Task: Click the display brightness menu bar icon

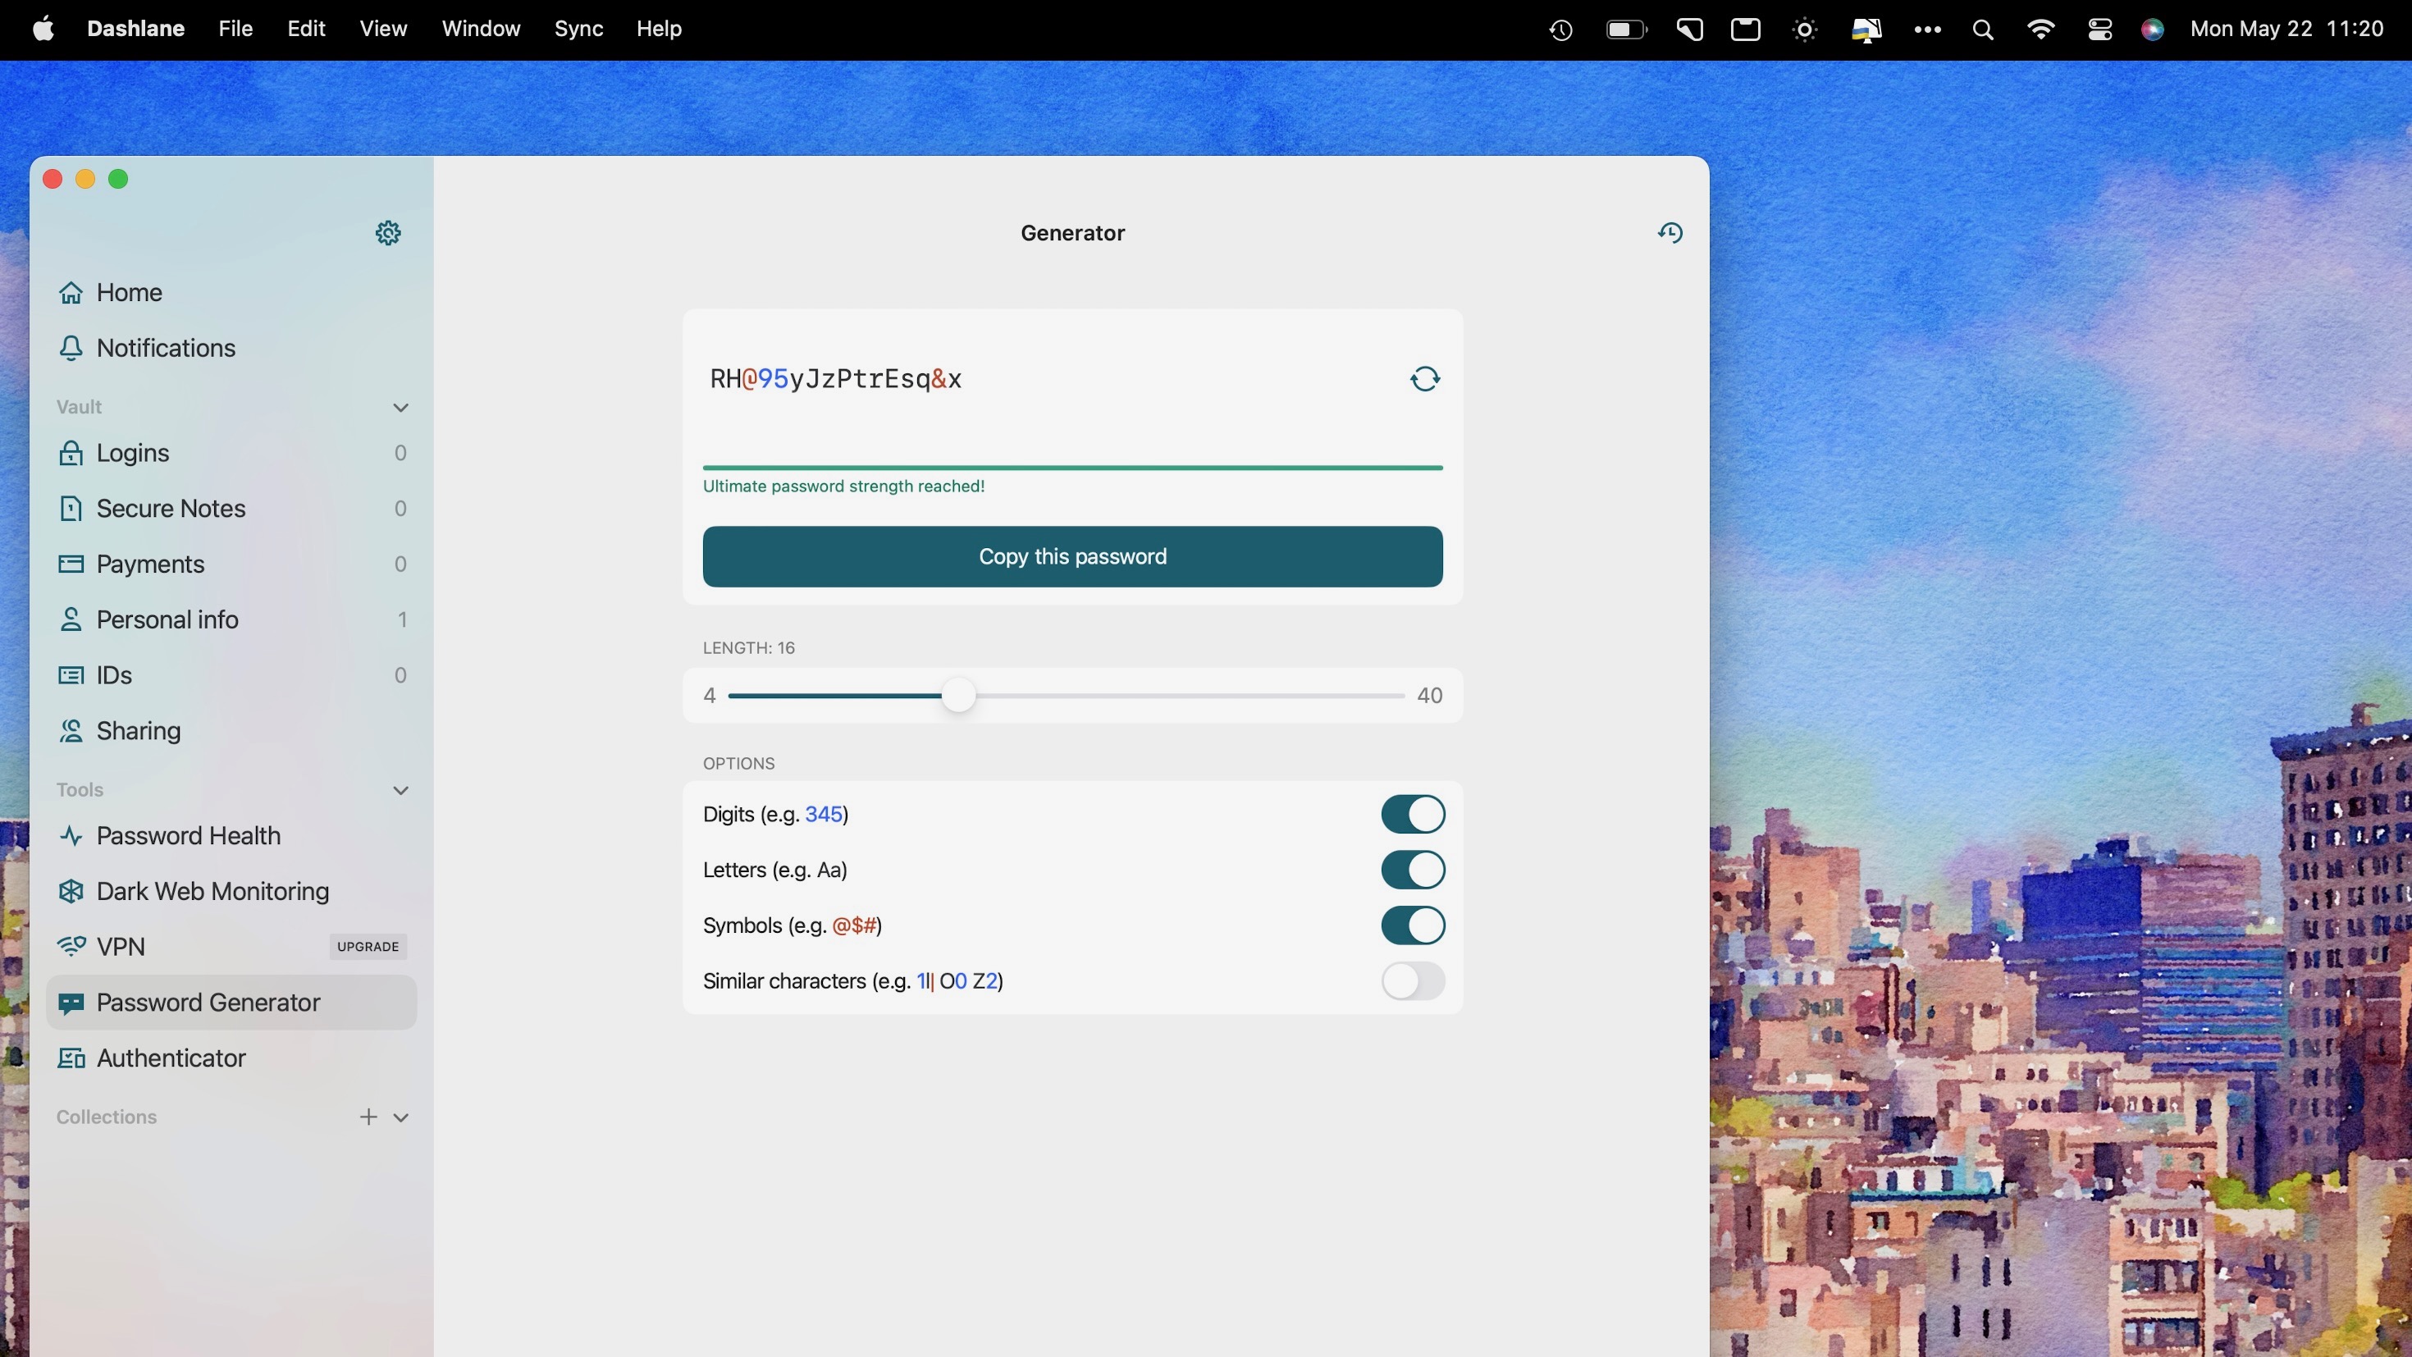Action: point(1804,30)
